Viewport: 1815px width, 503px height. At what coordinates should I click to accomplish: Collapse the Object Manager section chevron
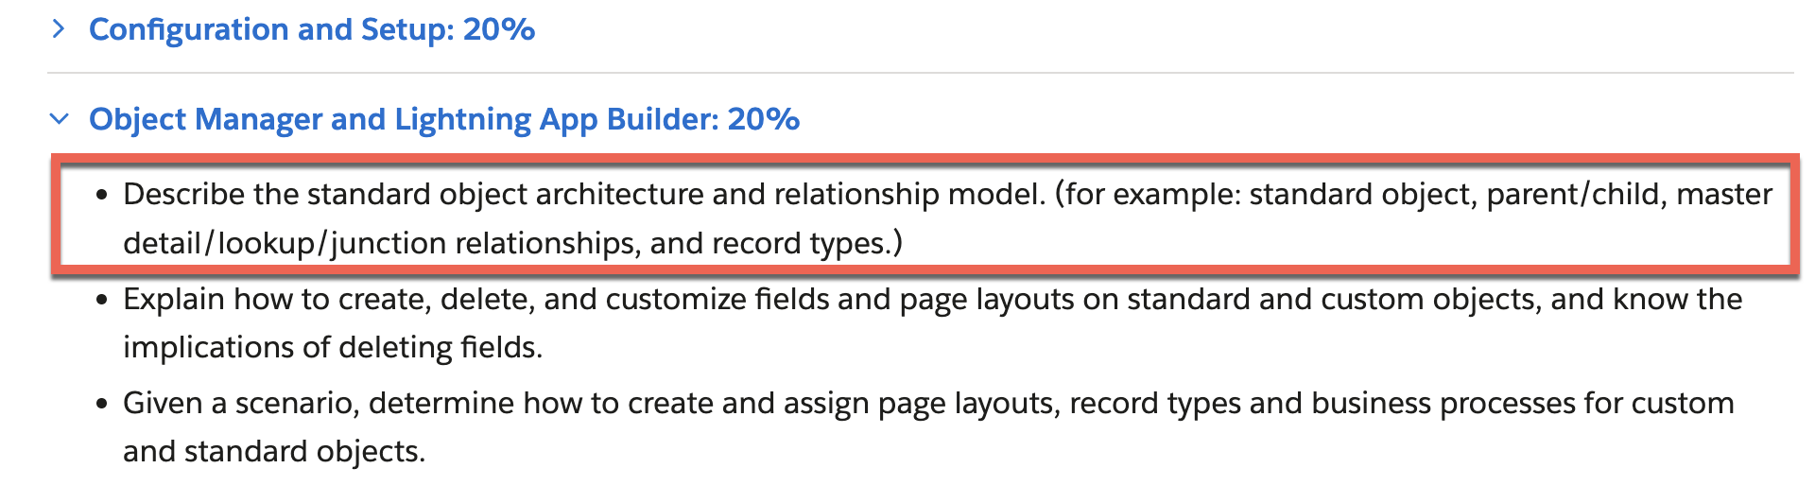tap(59, 119)
